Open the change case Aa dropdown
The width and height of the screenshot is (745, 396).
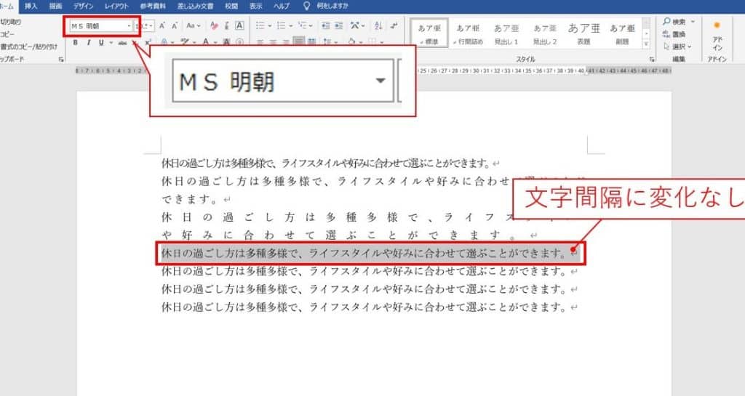click(x=192, y=25)
